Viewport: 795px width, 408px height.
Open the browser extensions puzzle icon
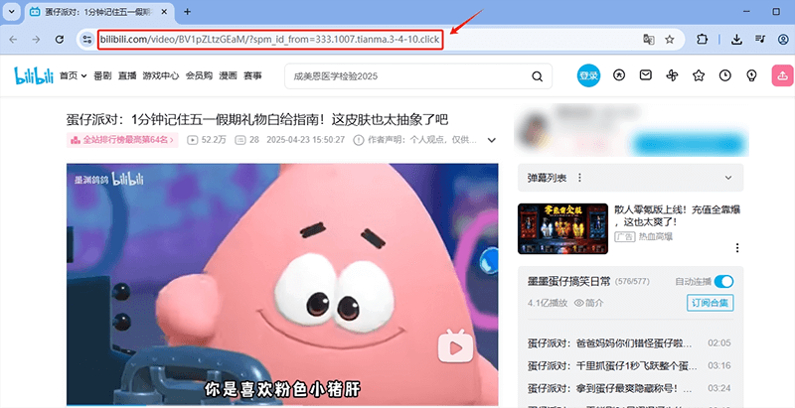[x=703, y=40]
